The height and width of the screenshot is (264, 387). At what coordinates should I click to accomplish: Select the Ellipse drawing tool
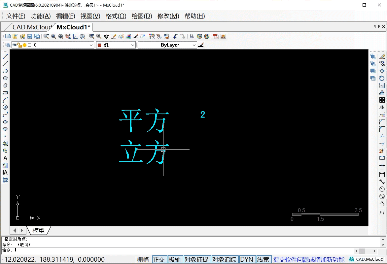pyautogui.click(x=5, y=122)
